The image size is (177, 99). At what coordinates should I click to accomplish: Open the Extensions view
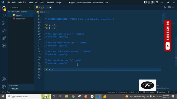[x=4, y=38]
